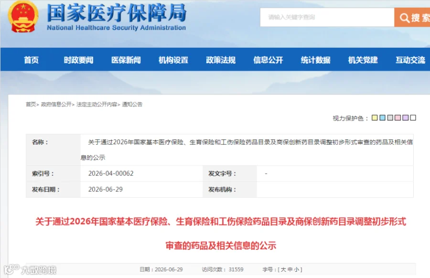Select the pink eye-protection color swatch
The height and width of the screenshot is (278, 430).
point(398,118)
